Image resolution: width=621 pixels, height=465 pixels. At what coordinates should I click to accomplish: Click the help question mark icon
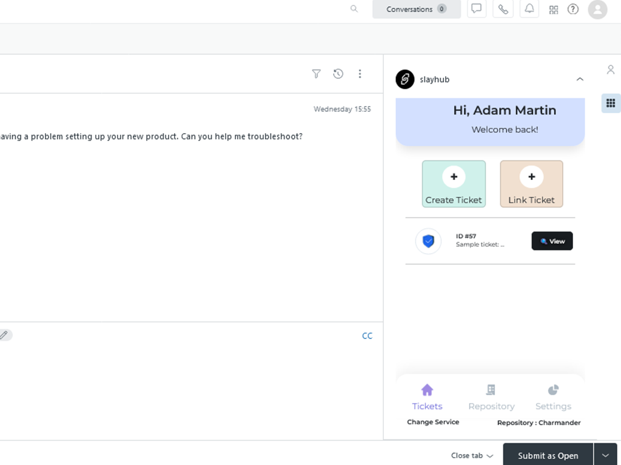tap(573, 9)
